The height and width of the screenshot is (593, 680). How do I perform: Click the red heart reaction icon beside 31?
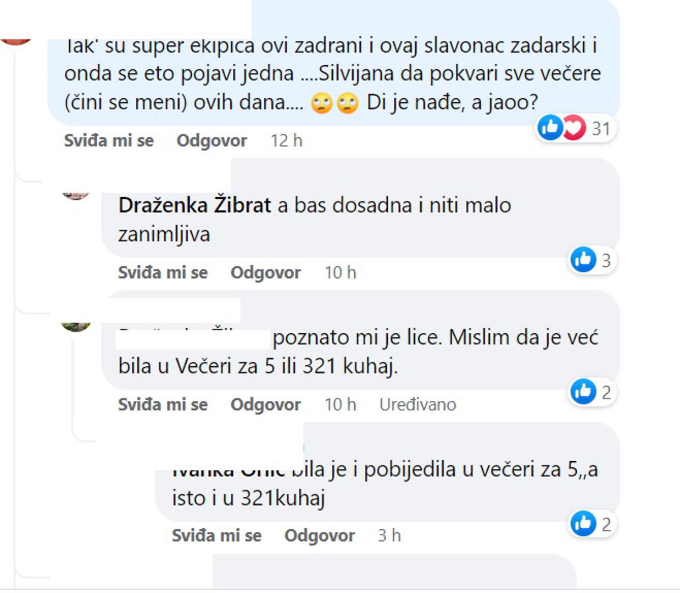pos(573,128)
